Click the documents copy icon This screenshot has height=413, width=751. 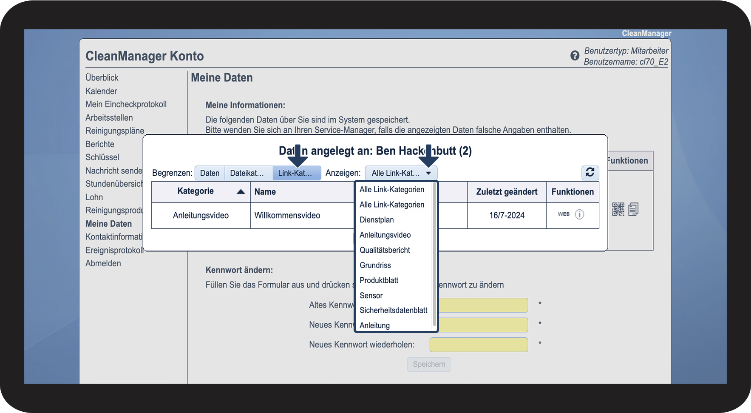[x=633, y=209]
